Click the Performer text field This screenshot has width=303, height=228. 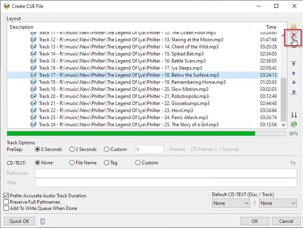(166, 173)
